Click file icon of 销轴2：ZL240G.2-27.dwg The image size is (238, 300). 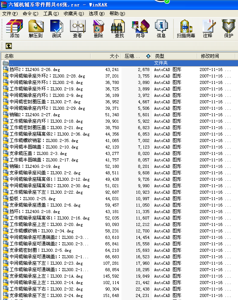tap(6, 115)
